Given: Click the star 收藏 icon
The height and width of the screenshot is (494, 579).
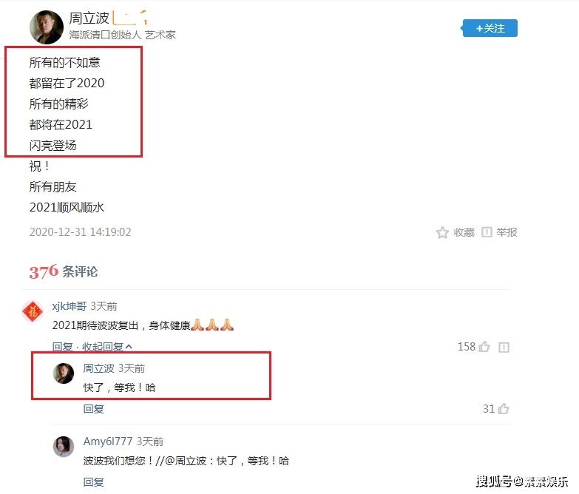Looking at the screenshot, I should pos(442,232).
